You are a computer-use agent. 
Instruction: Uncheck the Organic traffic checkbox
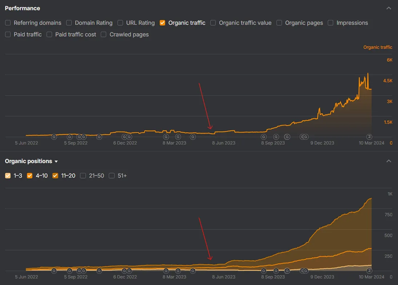click(x=162, y=23)
